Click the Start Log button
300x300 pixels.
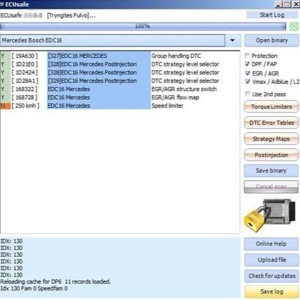pos(272,15)
